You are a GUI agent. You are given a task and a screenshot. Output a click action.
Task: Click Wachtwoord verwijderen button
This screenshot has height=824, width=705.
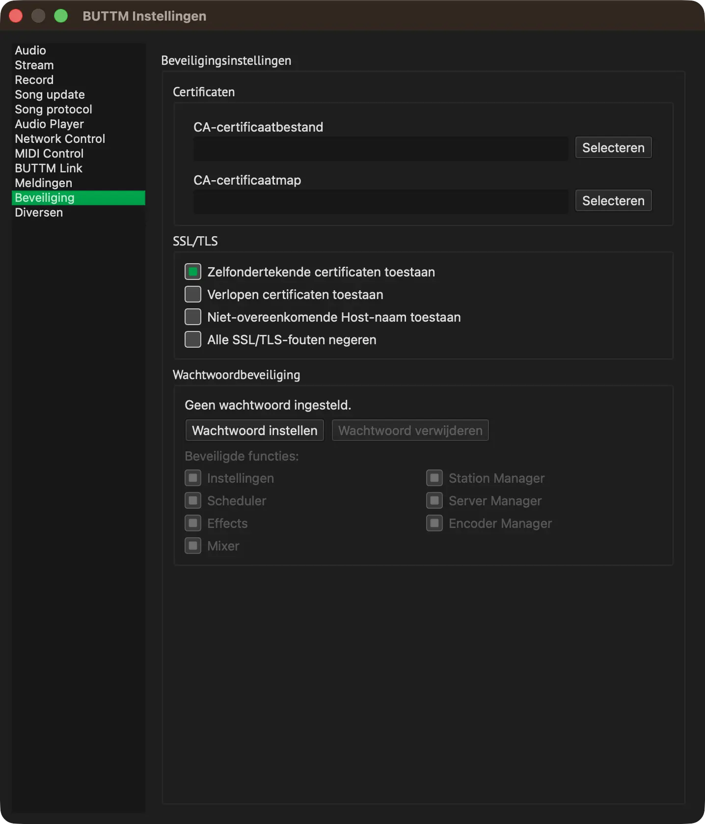coord(410,431)
